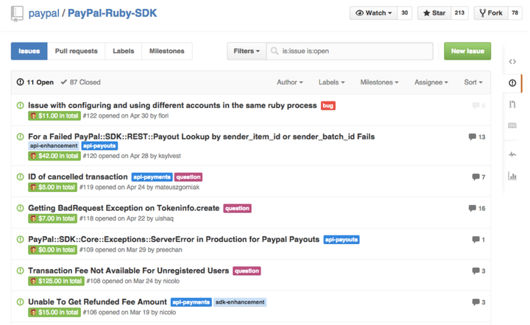Open the Wiki book icon in the right sidebar

(x=512, y=126)
